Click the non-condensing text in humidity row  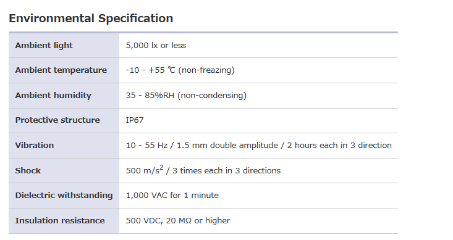212,95
